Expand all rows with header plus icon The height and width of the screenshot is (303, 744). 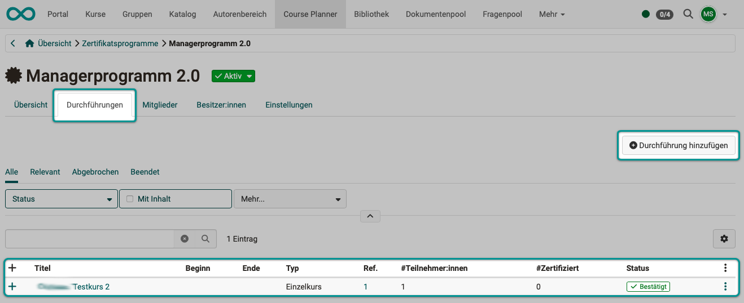pyautogui.click(x=12, y=268)
